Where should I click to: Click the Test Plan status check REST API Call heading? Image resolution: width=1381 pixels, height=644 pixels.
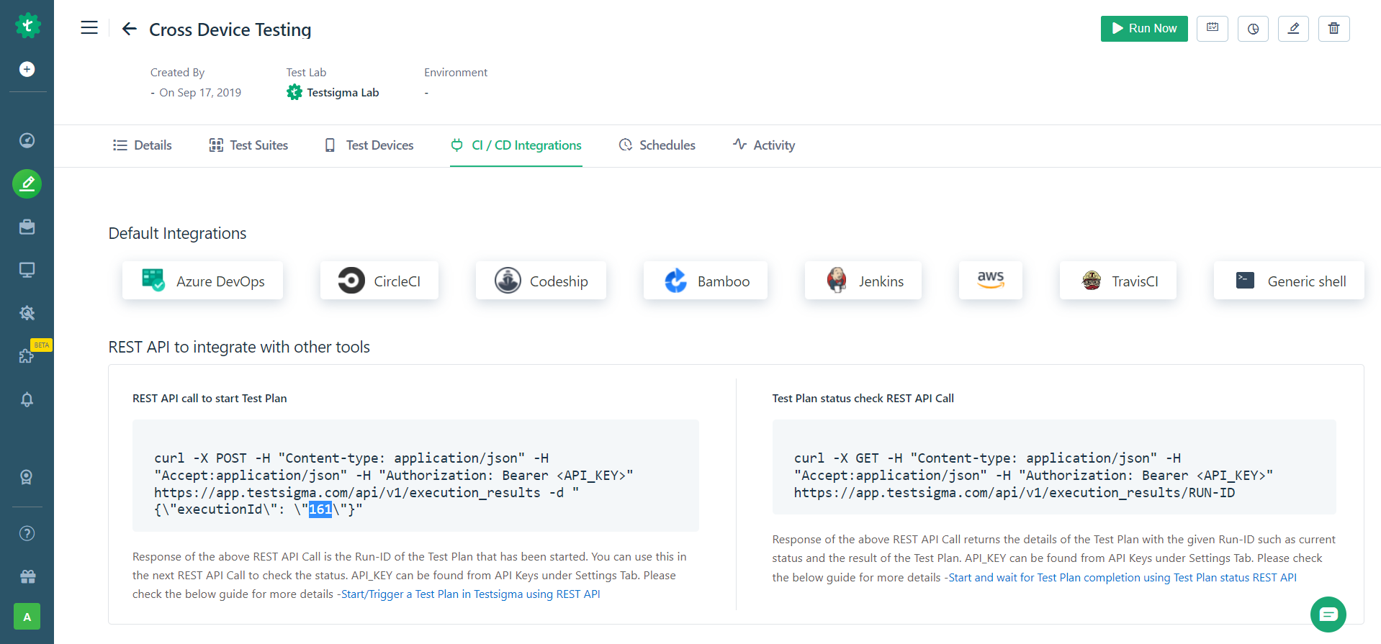(863, 399)
